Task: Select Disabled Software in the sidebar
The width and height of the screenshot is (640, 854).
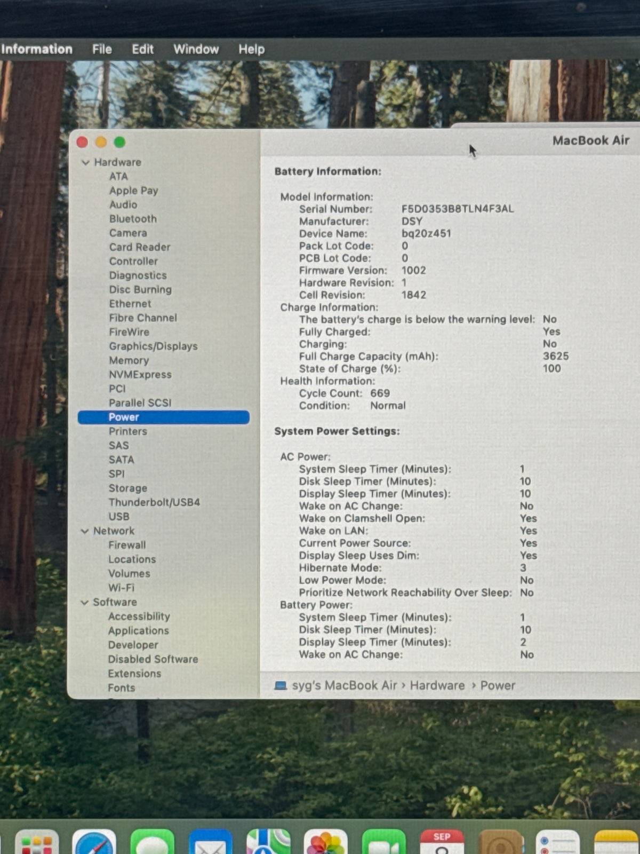Action: coord(153,659)
